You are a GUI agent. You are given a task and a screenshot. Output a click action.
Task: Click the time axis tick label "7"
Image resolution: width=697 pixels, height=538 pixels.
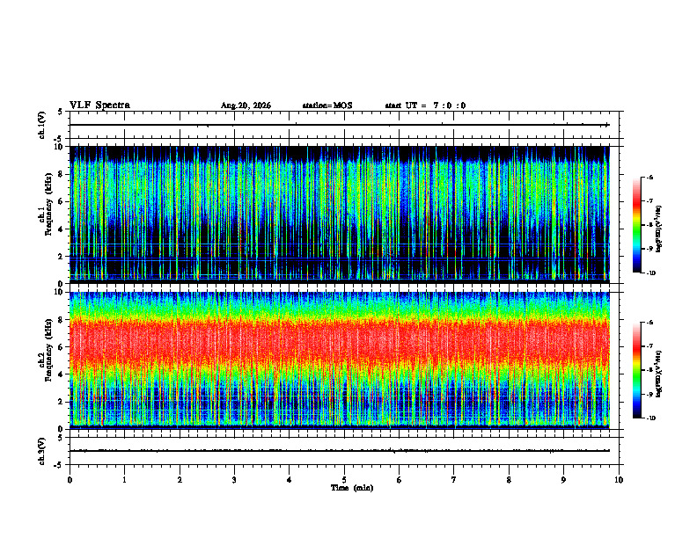point(454,480)
